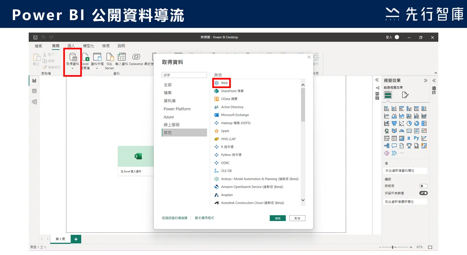
Task: Pick the line chart visual
Action: coord(387,116)
